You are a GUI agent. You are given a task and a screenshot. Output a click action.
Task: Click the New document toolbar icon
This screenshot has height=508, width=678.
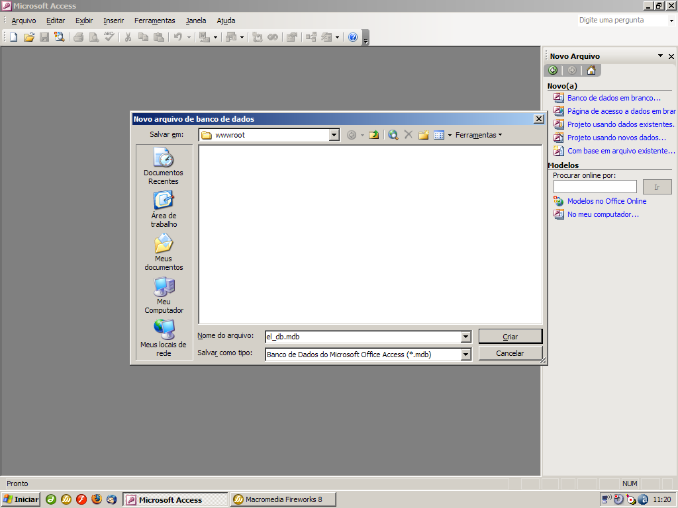pos(14,37)
